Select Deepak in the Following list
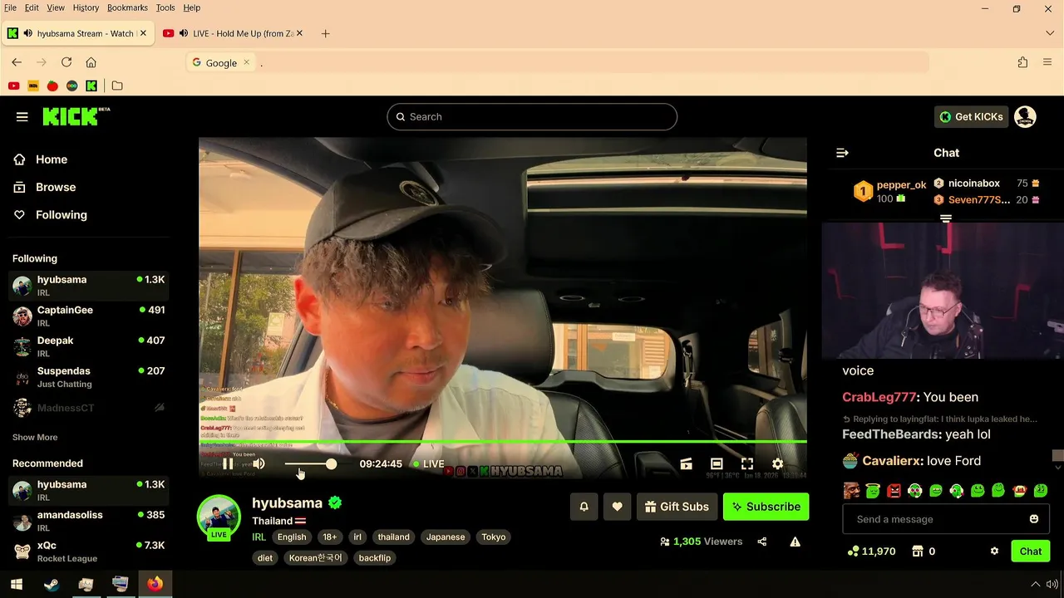 pos(88,346)
